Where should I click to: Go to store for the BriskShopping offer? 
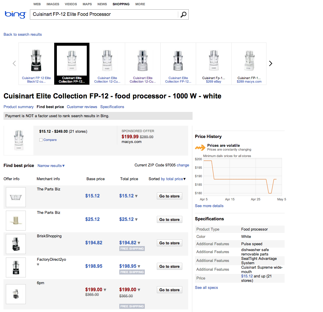coord(169,243)
